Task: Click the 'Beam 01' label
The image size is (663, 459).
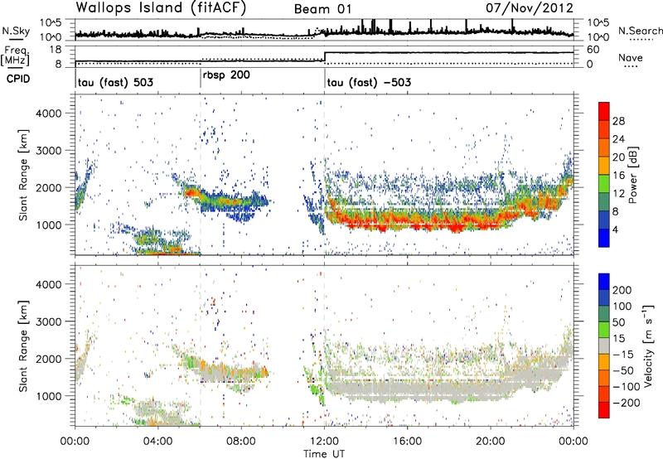Action: click(x=322, y=9)
